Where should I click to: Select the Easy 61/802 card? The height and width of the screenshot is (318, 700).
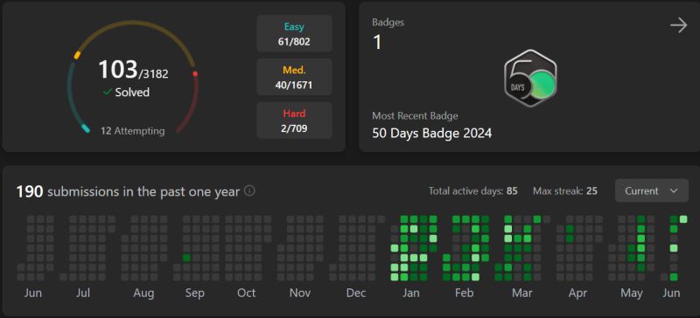pyautogui.click(x=294, y=34)
